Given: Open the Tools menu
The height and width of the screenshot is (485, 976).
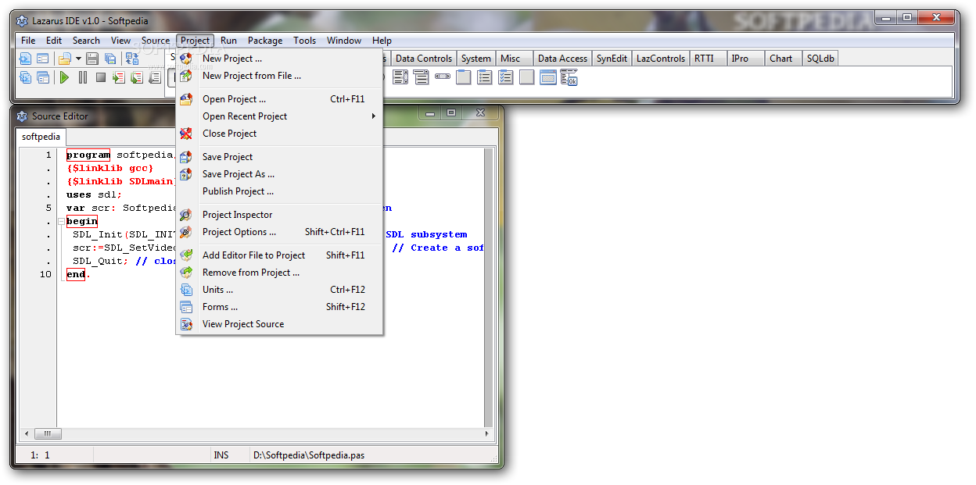Looking at the screenshot, I should click(305, 41).
